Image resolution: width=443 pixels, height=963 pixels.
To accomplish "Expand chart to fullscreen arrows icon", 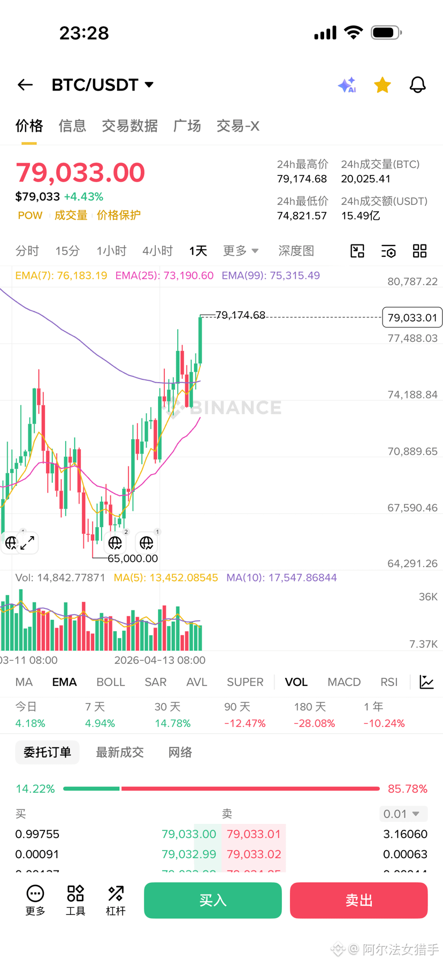I will point(27,543).
